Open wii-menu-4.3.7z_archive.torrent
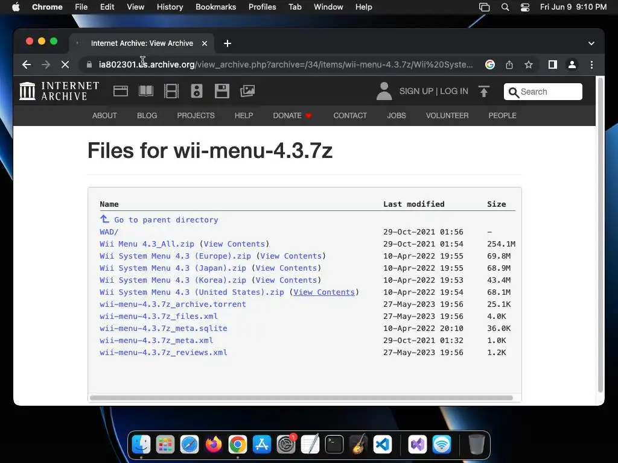This screenshot has width=618, height=463. coord(173,304)
